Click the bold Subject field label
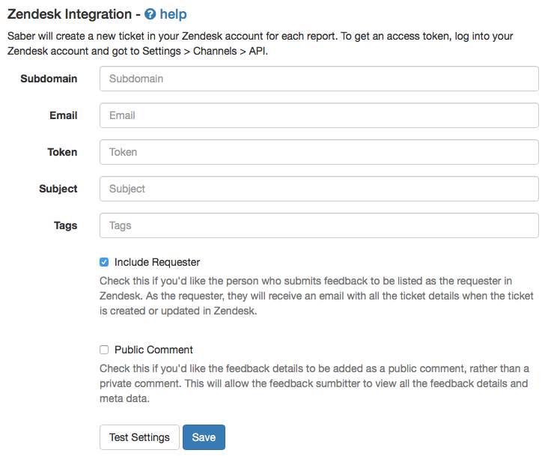This screenshot has height=459, width=548. pyautogui.click(x=58, y=189)
